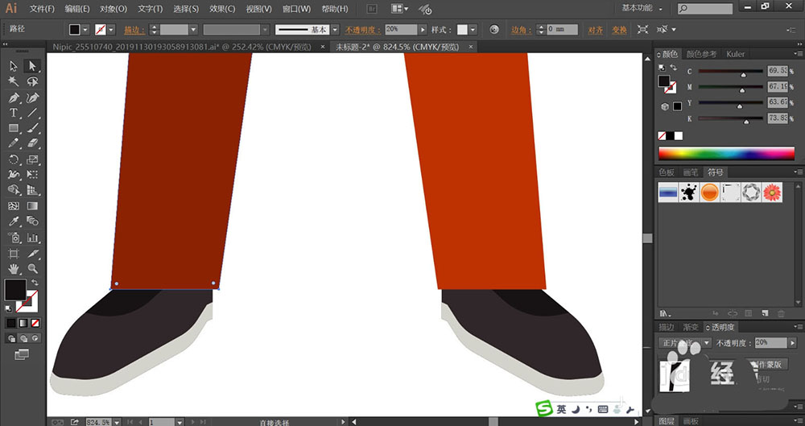Expand the 基本 brush definition dropdown
Image resolution: width=805 pixels, height=426 pixels.
click(334, 30)
